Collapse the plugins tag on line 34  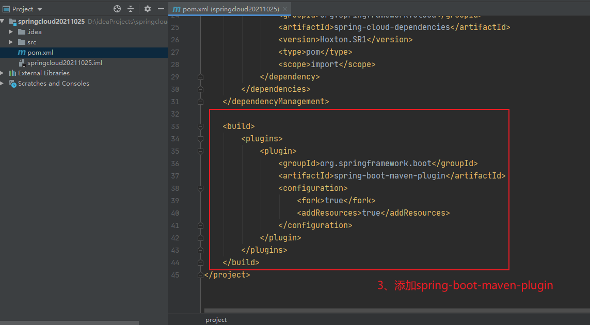(x=200, y=139)
